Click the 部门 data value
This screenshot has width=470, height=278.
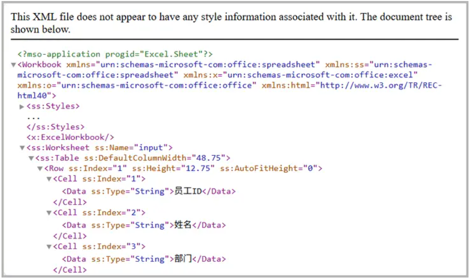pos(183,259)
